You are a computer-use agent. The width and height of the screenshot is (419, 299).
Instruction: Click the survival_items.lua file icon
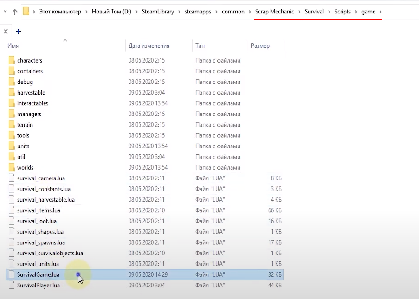tap(12, 210)
